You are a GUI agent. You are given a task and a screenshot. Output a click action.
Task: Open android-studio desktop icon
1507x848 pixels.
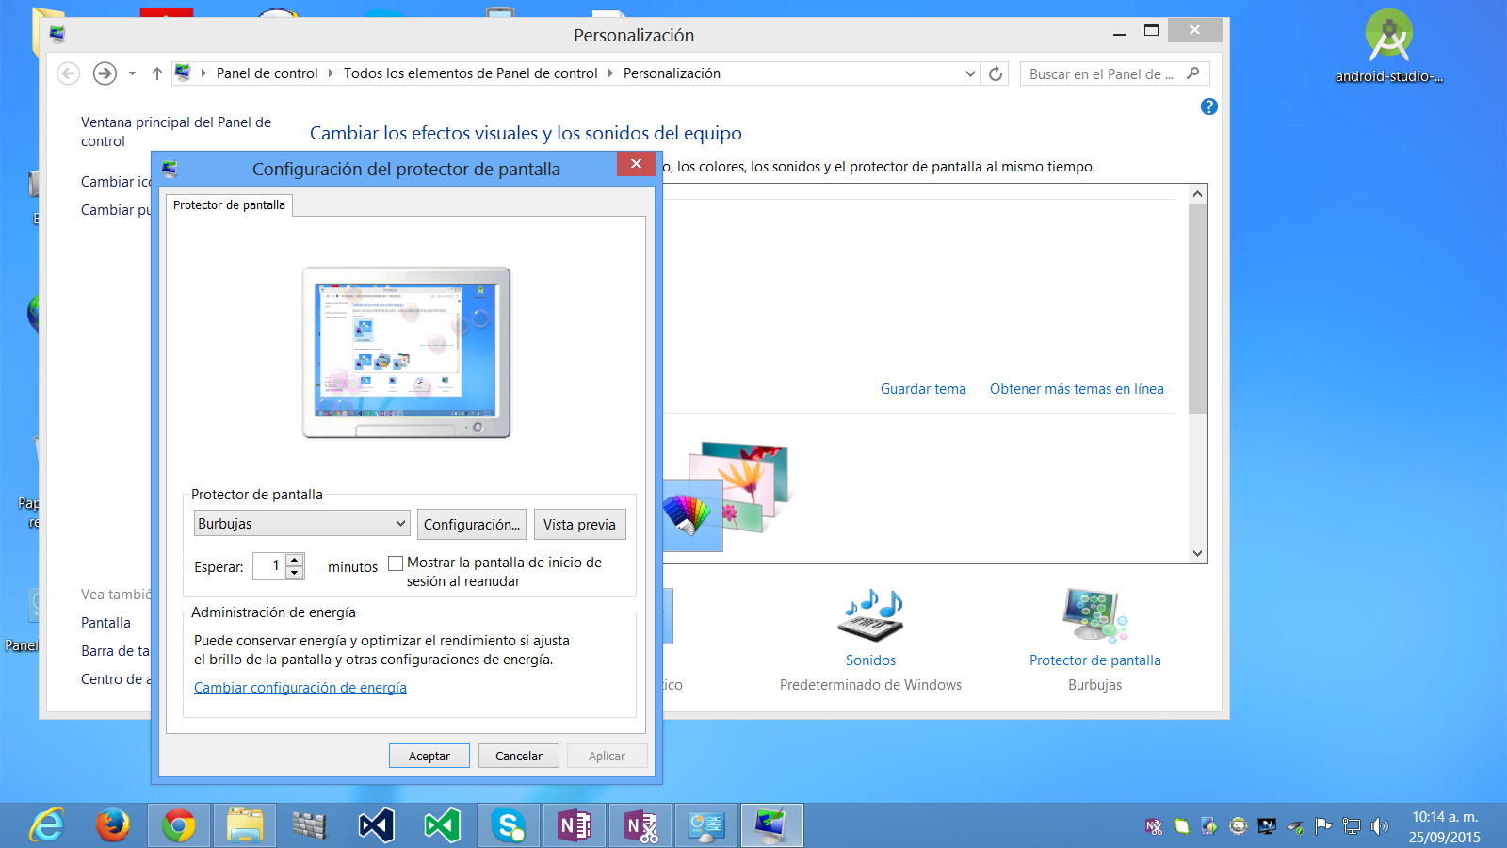(x=1389, y=47)
